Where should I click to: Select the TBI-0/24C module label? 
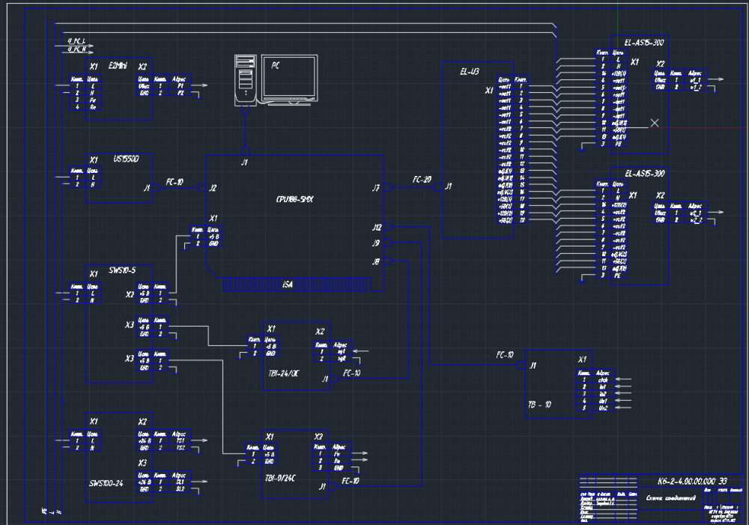(281, 476)
